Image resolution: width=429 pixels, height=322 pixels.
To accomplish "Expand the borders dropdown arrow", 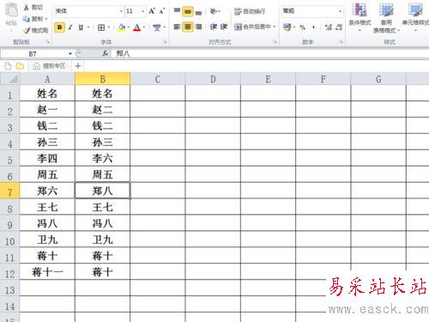I will click(x=109, y=27).
